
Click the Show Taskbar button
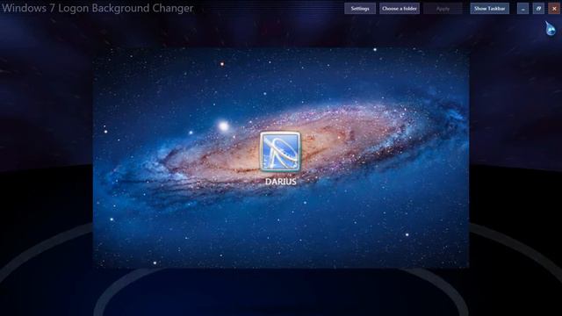[490, 9]
